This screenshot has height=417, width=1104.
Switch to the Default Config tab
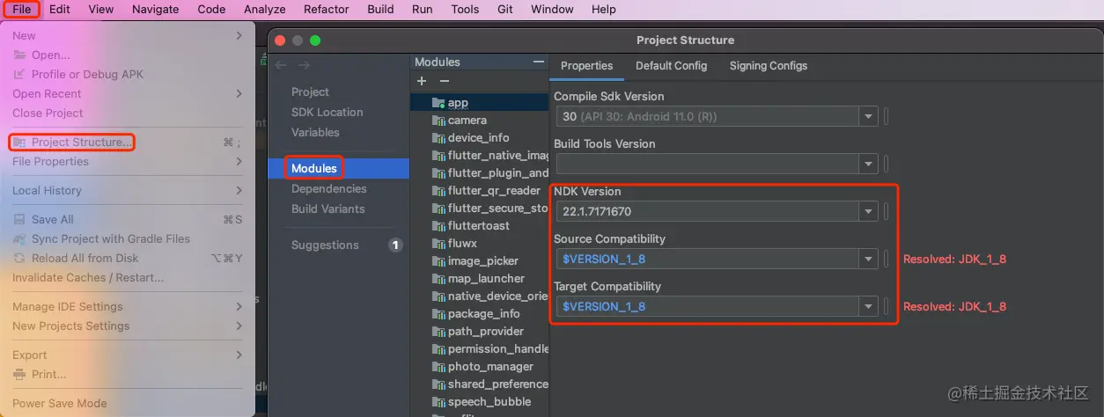671,66
